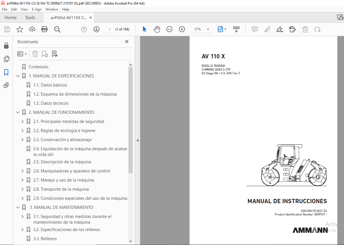Switch to the Tools tab
The width and height of the screenshot is (344, 245).
pos(30,18)
